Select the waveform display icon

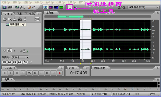(x=45, y=7)
